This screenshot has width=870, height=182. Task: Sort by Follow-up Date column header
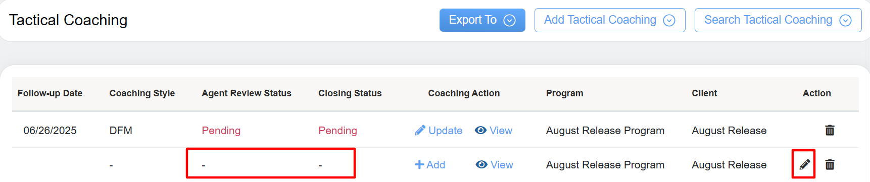pyautogui.click(x=50, y=93)
